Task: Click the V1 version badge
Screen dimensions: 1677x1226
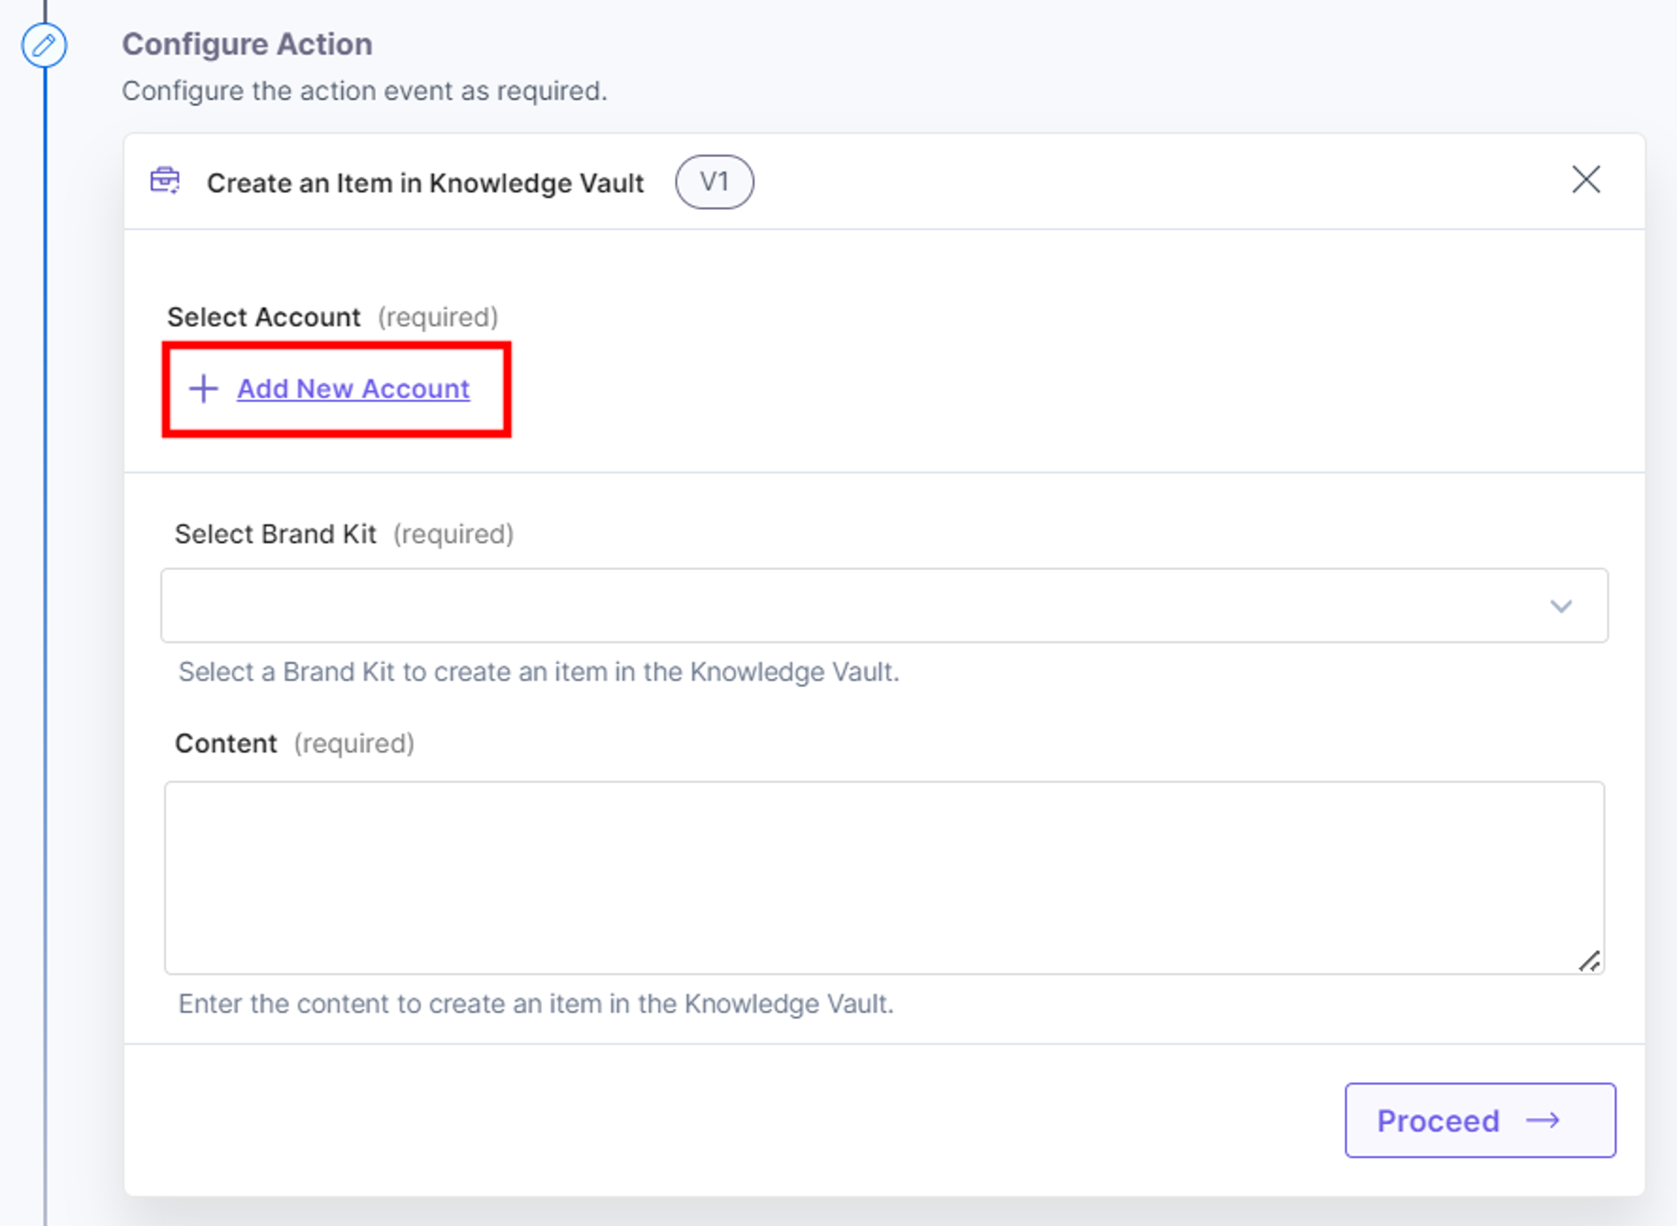Action: pyautogui.click(x=714, y=182)
